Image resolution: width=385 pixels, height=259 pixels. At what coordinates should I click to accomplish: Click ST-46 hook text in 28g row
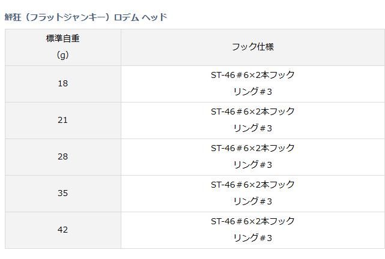point(252,148)
